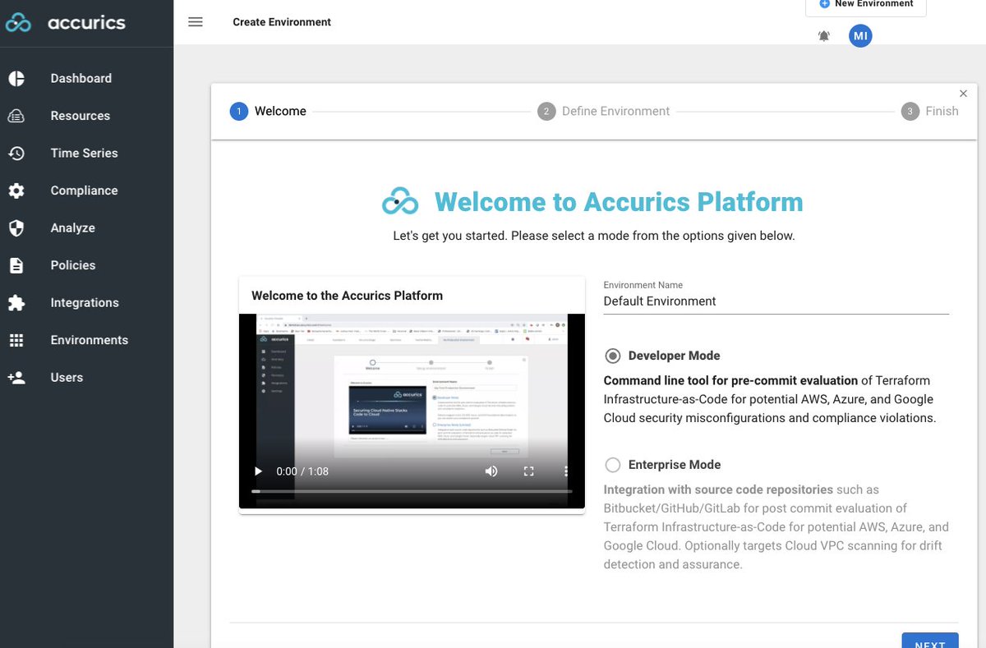Click the New Environment button
This screenshot has width=986, height=648.
click(x=866, y=6)
